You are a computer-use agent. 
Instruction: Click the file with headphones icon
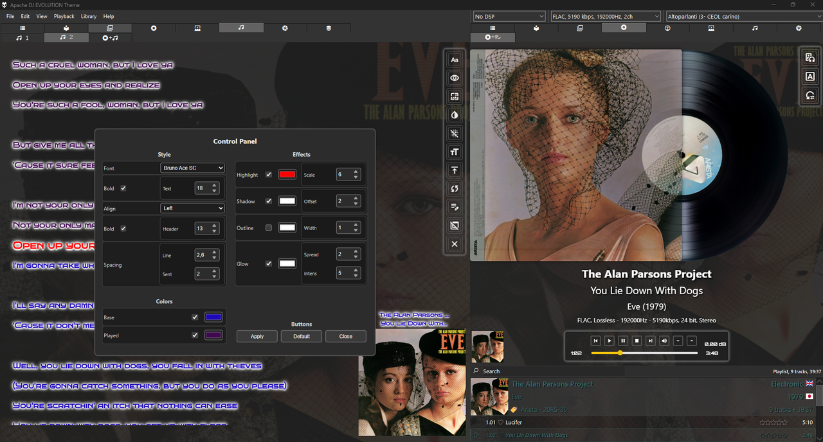(810, 58)
